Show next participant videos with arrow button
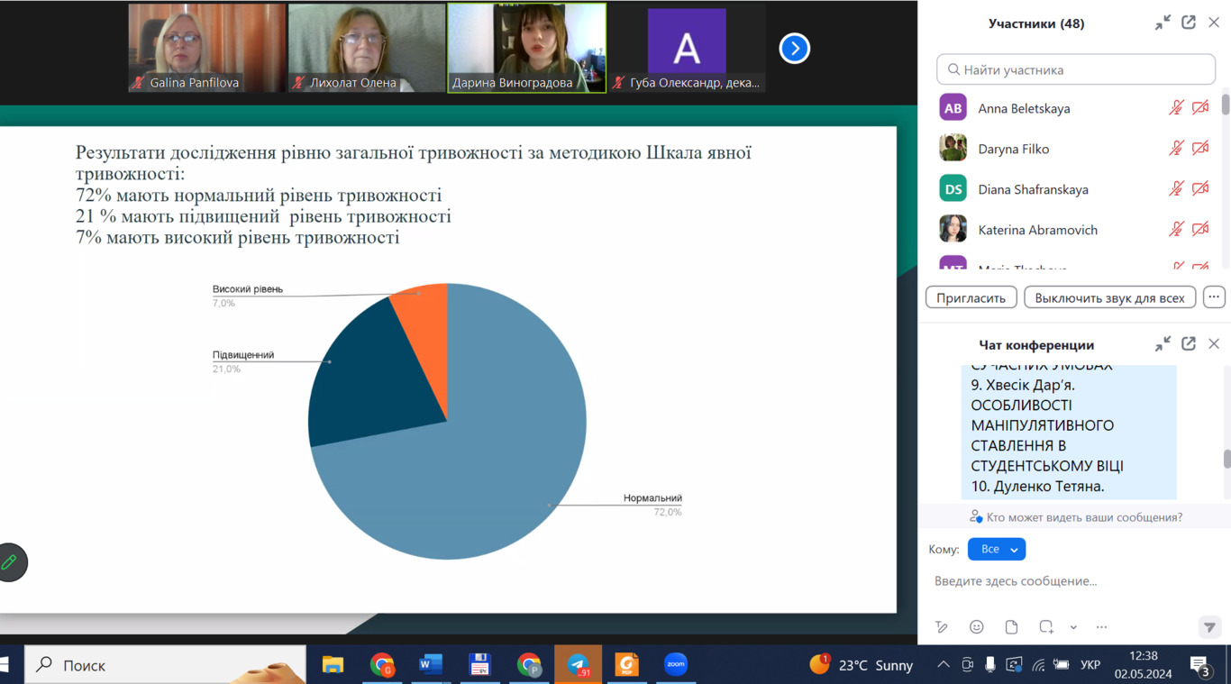 (x=794, y=48)
